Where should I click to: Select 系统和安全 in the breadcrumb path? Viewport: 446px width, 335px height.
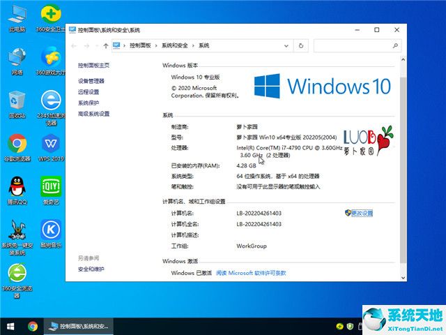coord(176,45)
